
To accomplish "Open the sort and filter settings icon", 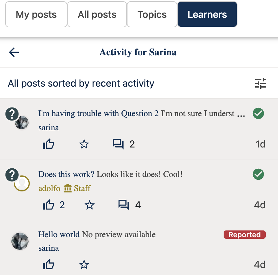I will point(261,83).
